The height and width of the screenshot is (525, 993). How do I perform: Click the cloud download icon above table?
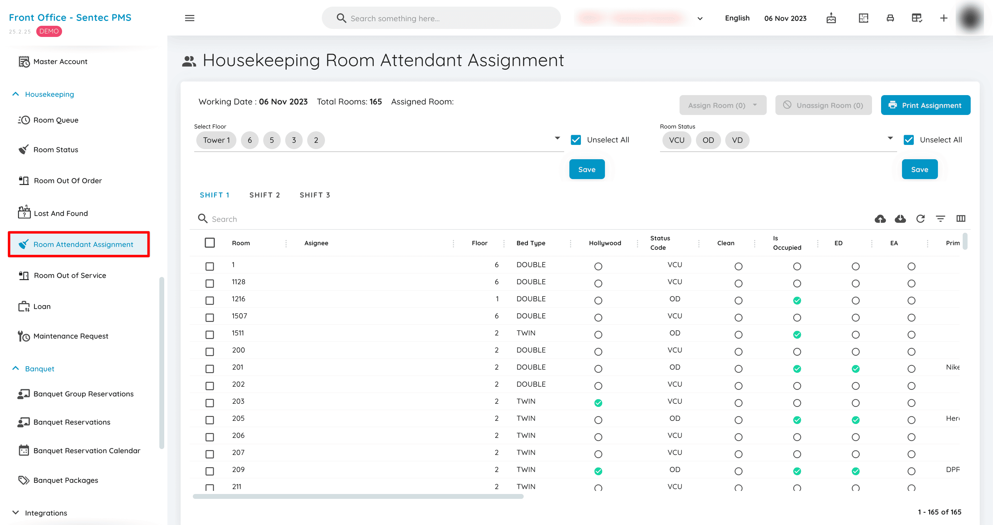point(900,219)
